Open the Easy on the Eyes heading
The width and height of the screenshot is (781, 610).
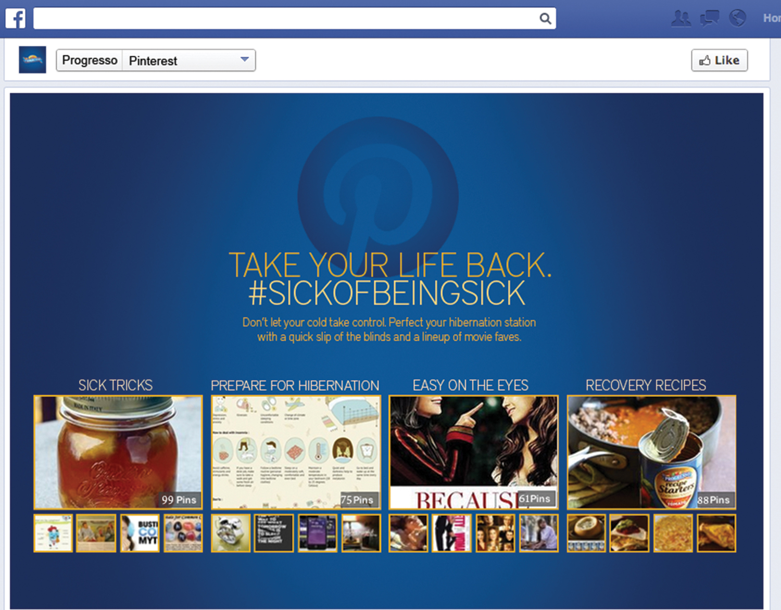pyautogui.click(x=471, y=385)
